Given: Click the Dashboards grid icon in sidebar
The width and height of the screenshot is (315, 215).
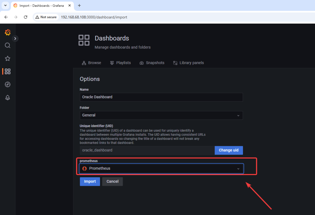Looking at the screenshot, I should pyautogui.click(x=8, y=71).
